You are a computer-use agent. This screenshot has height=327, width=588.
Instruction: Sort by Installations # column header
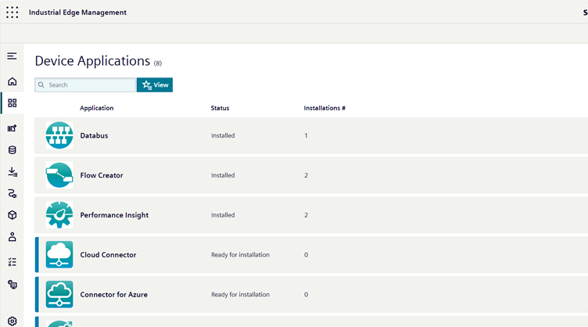tap(324, 108)
